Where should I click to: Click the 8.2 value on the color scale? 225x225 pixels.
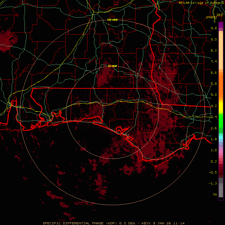(x=214, y=50)
